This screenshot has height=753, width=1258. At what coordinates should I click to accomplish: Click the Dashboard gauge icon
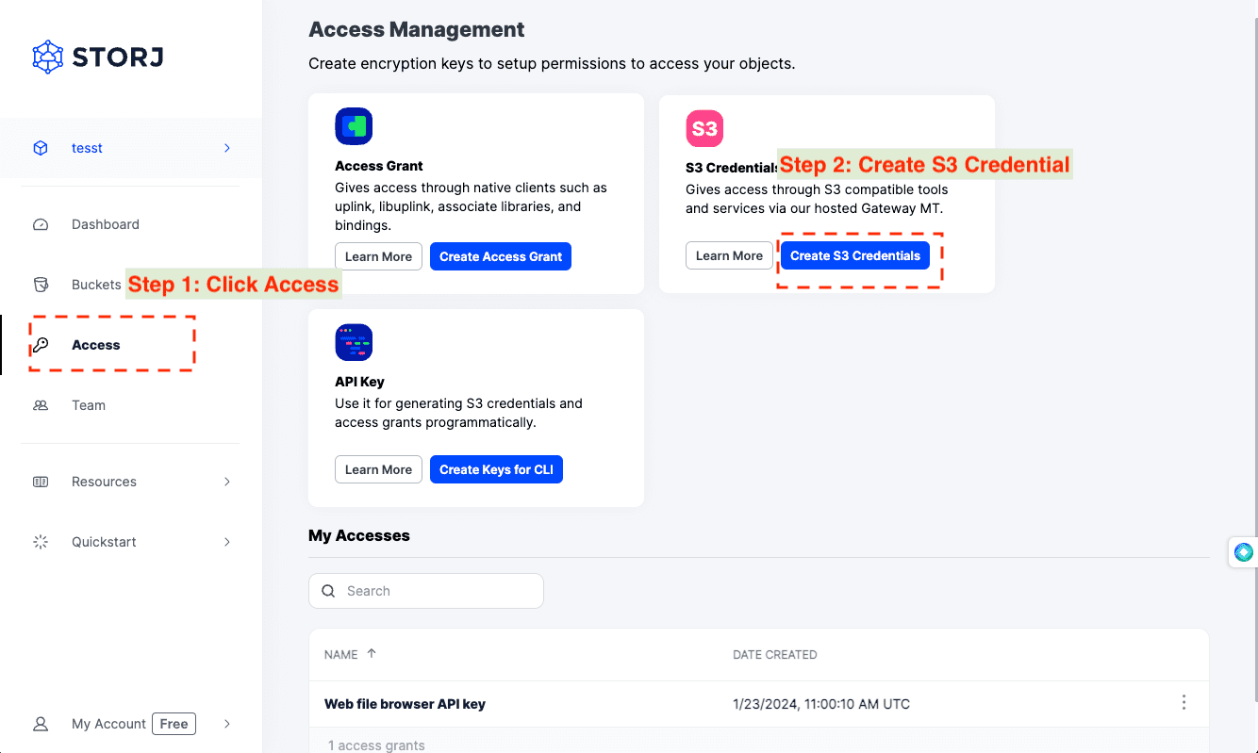(x=41, y=224)
